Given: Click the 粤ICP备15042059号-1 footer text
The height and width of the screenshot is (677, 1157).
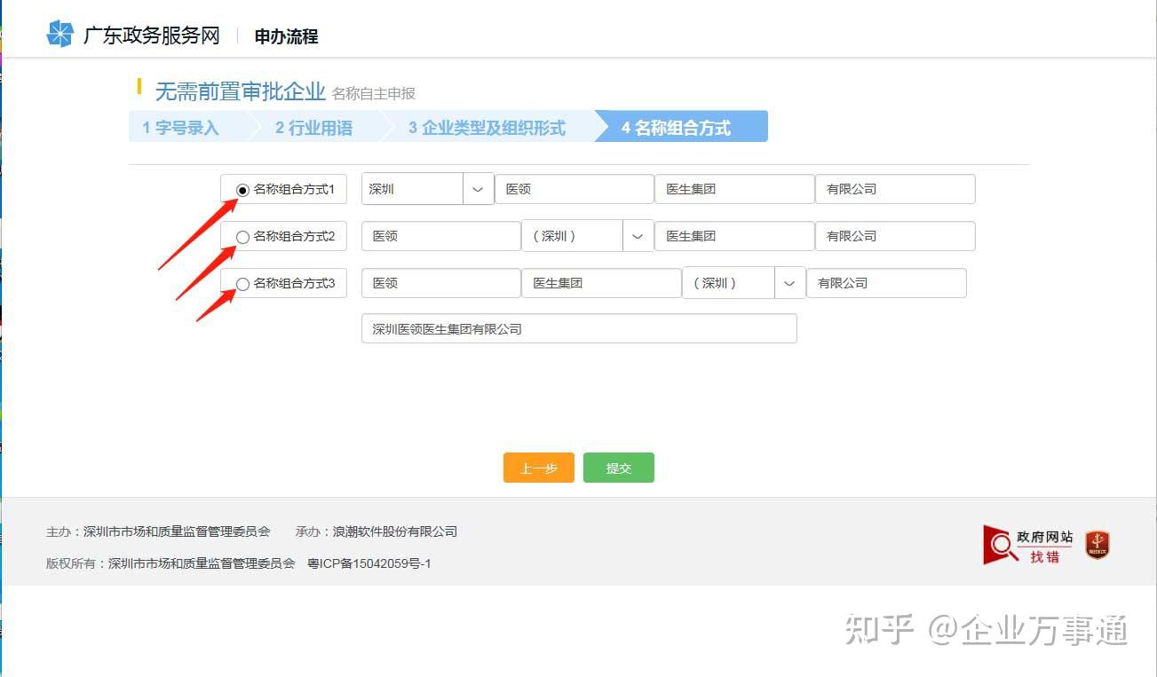Looking at the screenshot, I should [369, 563].
